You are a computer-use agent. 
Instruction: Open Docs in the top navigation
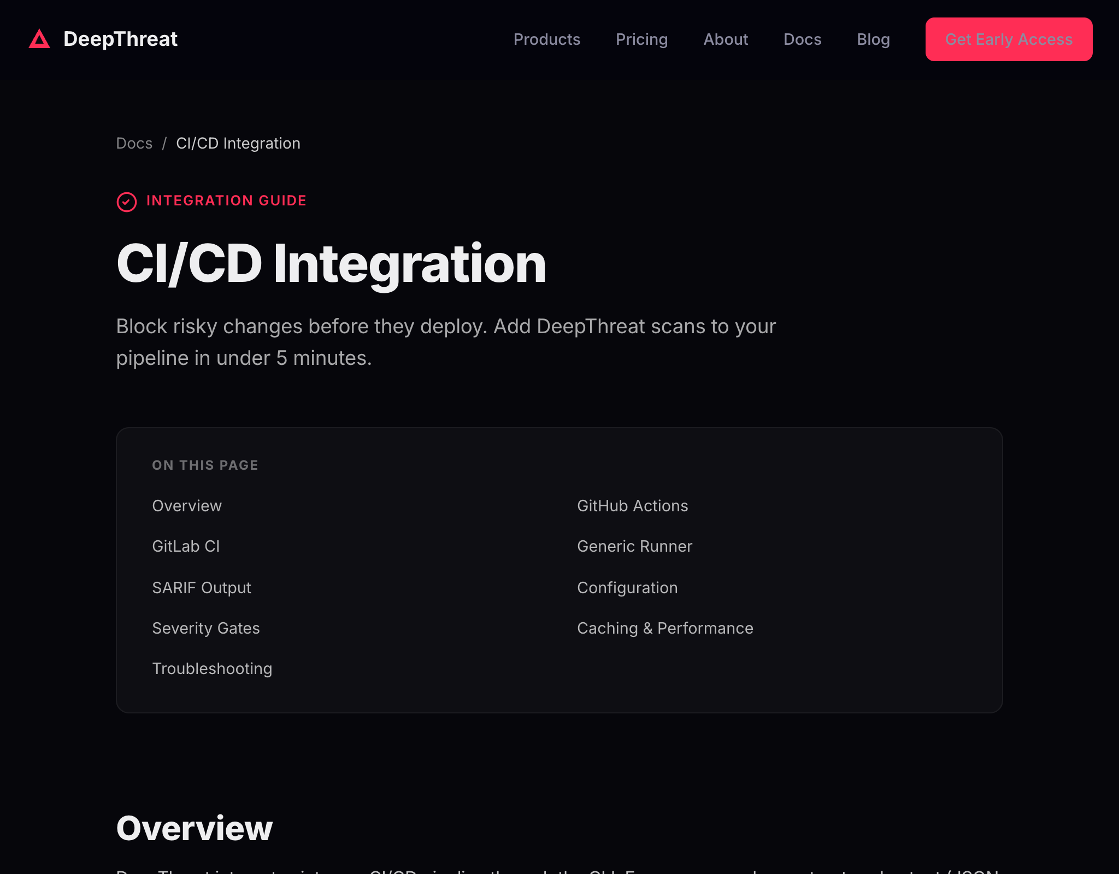802,39
